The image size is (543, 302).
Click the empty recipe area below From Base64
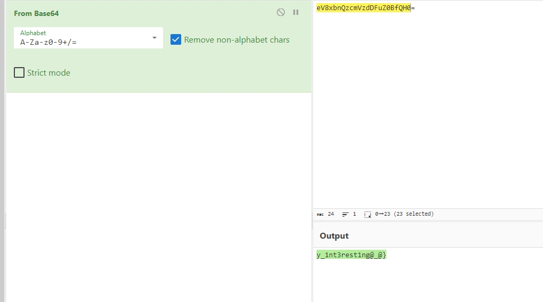click(158, 197)
